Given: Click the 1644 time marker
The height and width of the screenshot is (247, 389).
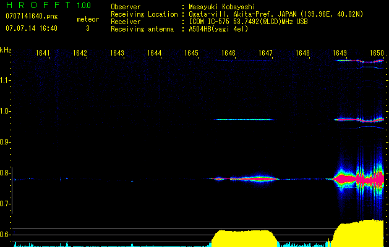Looking at the screenshot, I should tap(155, 53).
